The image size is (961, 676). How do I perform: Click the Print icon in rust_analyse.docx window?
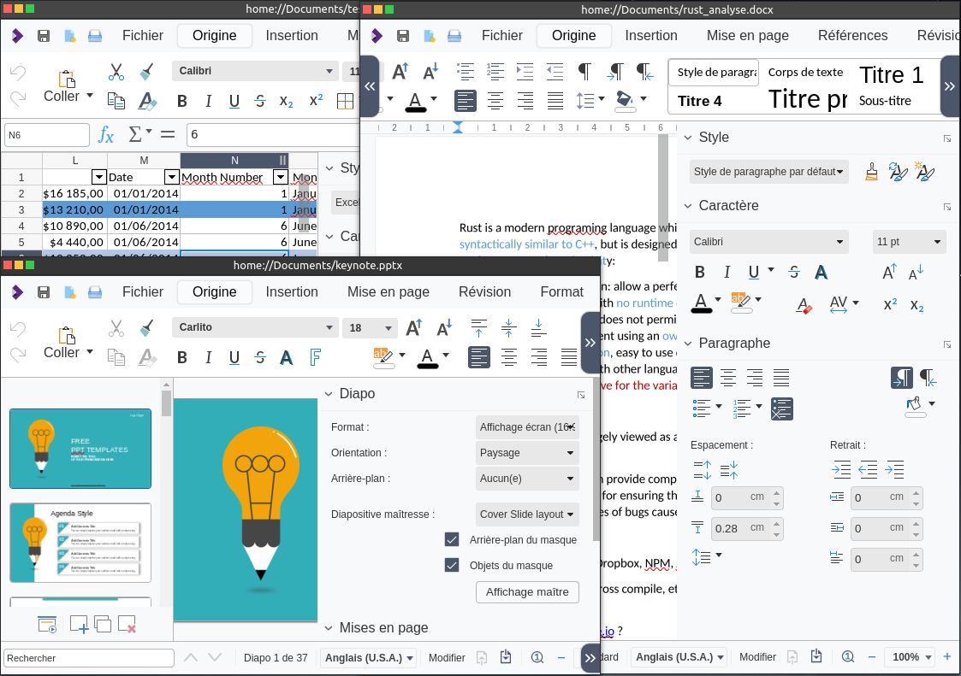(x=454, y=36)
